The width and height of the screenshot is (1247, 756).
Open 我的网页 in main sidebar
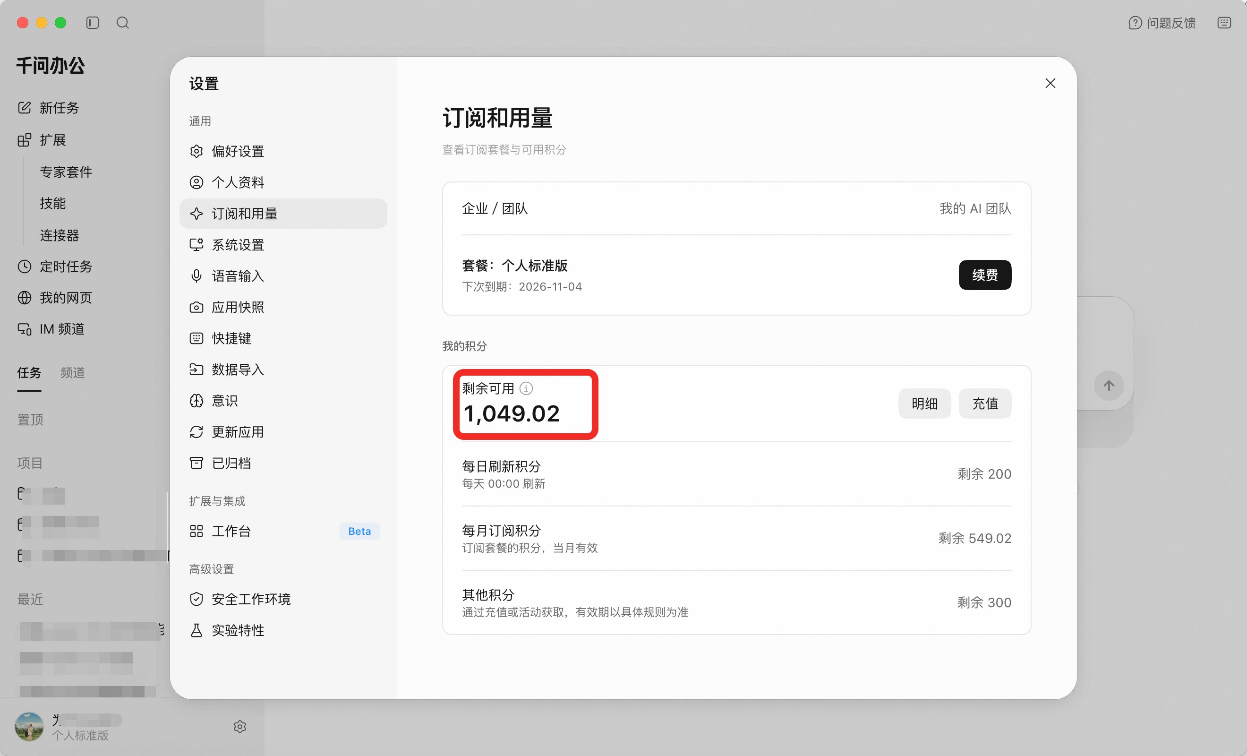coord(55,298)
